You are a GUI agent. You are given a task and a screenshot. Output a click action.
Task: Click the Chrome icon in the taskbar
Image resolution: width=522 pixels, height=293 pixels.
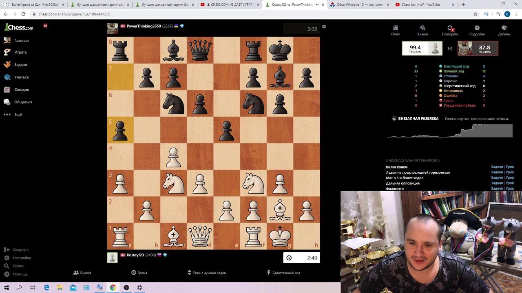[x=113, y=287]
